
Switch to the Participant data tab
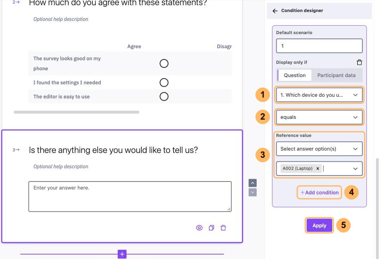pyautogui.click(x=336, y=75)
